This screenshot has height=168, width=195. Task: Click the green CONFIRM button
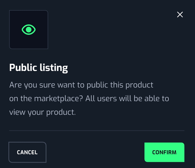[x=164, y=152]
